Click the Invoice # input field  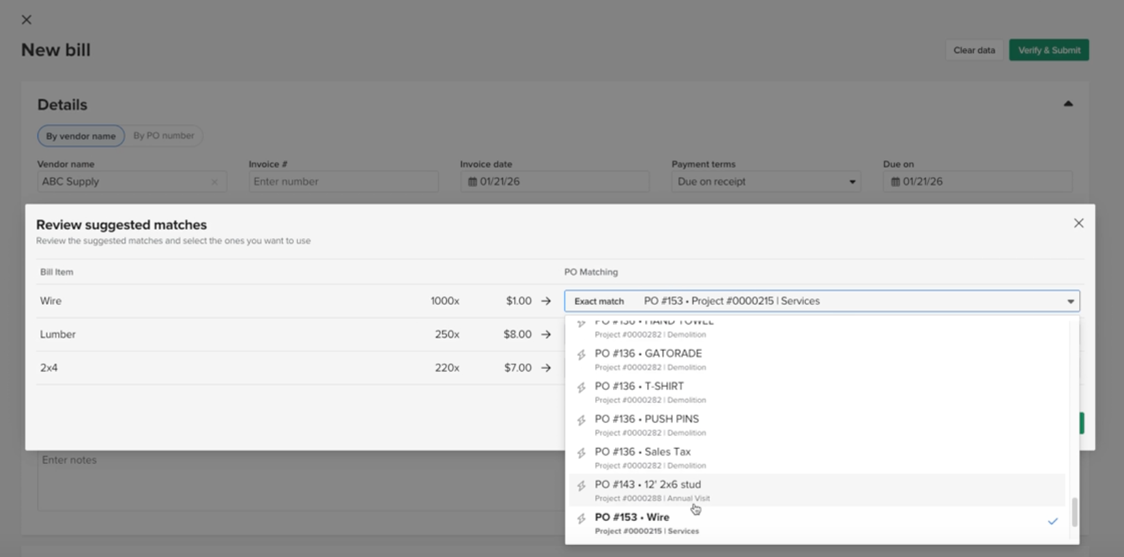343,182
